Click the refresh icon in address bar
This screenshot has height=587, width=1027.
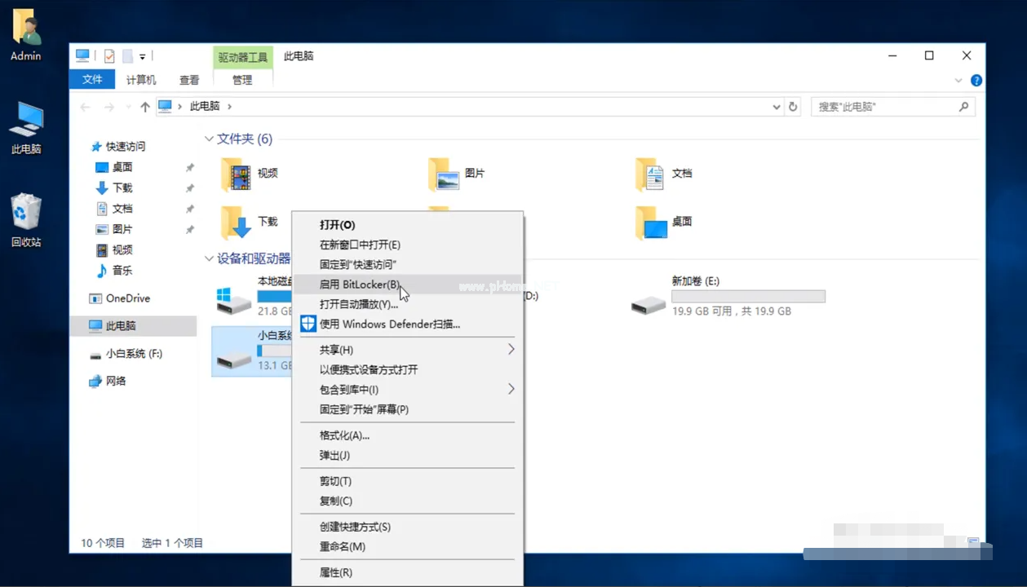[793, 107]
